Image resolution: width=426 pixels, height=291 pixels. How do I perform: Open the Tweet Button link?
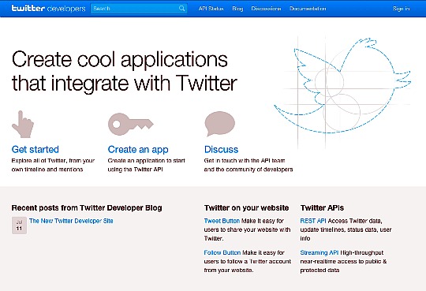click(x=222, y=221)
